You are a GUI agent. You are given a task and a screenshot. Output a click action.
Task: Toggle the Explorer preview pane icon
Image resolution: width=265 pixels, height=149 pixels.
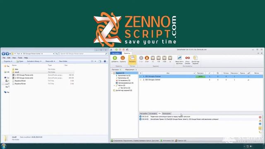pos(100,61)
